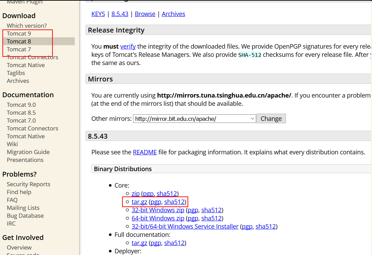Select Tomcat 7 under Download
The image size is (372, 255).
[19, 49]
